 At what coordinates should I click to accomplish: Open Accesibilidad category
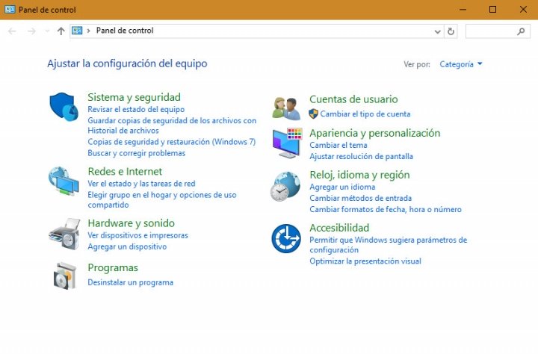coord(339,228)
